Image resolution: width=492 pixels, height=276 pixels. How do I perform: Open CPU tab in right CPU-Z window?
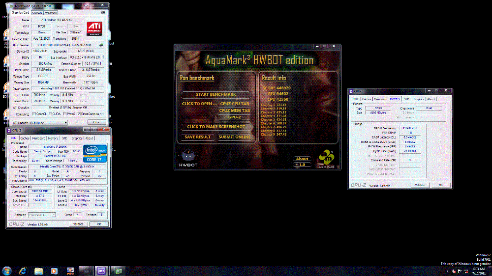pyautogui.click(x=355, y=99)
